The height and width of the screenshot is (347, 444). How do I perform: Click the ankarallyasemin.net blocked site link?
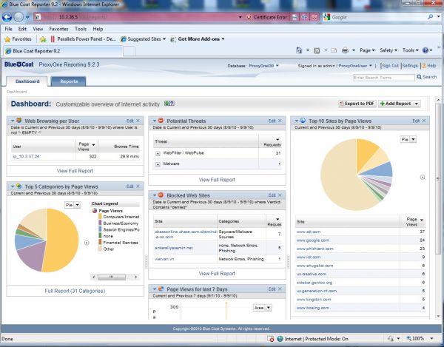click(x=174, y=248)
